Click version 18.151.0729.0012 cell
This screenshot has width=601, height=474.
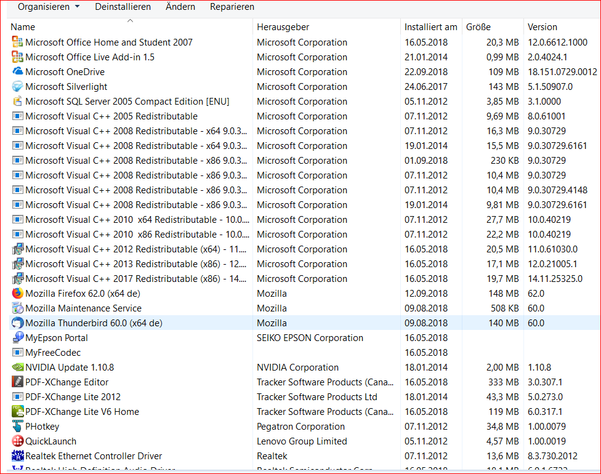[x=562, y=71]
